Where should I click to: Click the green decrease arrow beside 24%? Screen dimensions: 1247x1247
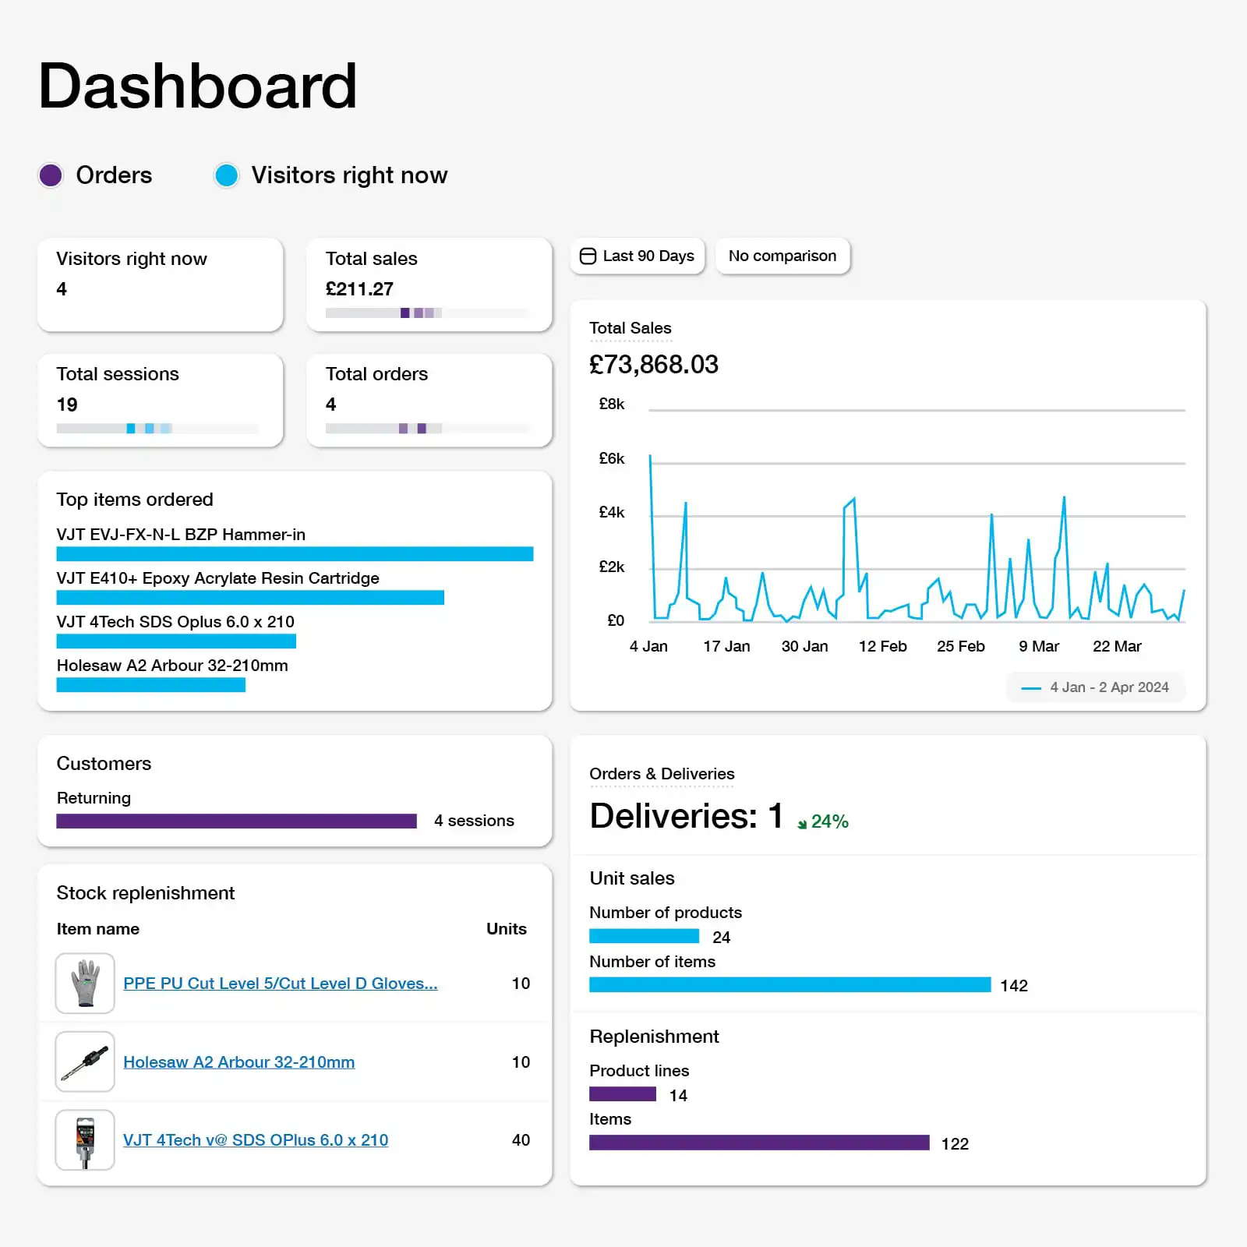tap(802, 821)
